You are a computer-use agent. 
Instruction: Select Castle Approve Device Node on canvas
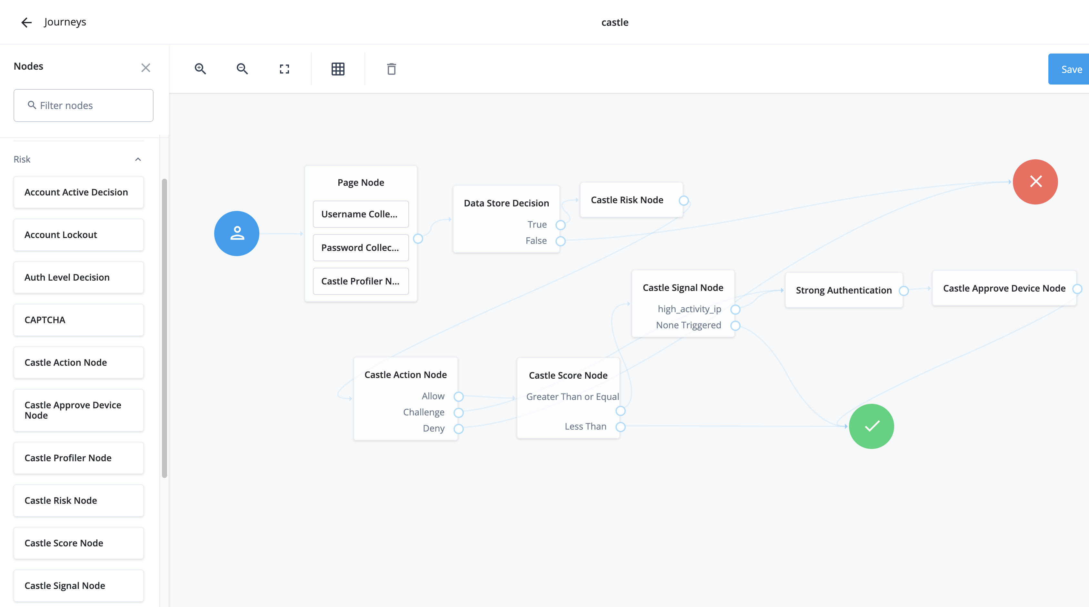[1004, 288]
